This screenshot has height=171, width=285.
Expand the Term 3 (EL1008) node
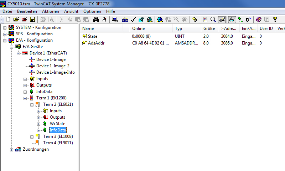click(x=32, y=137)
